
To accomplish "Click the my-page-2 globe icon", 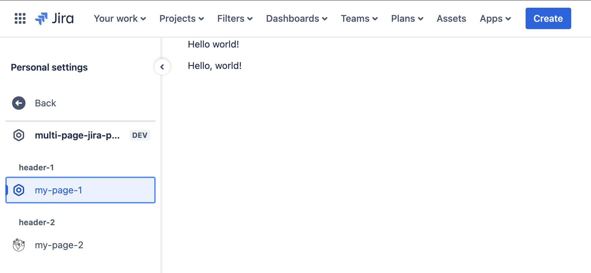I will [x=19, y=245].
